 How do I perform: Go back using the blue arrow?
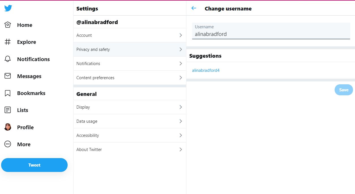point(194,8)
